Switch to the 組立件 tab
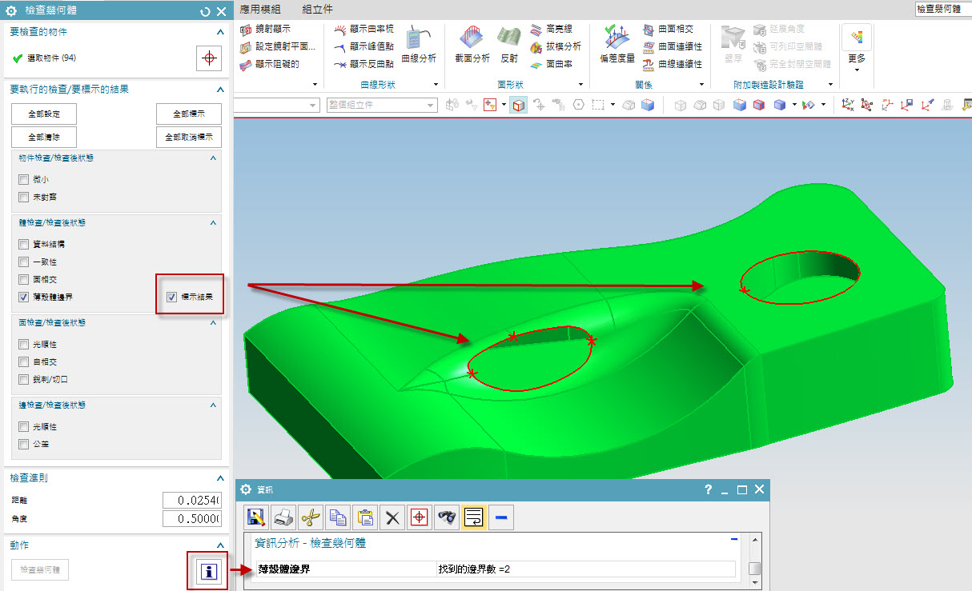Screen dimensions: 972x591 click(318, 9)
